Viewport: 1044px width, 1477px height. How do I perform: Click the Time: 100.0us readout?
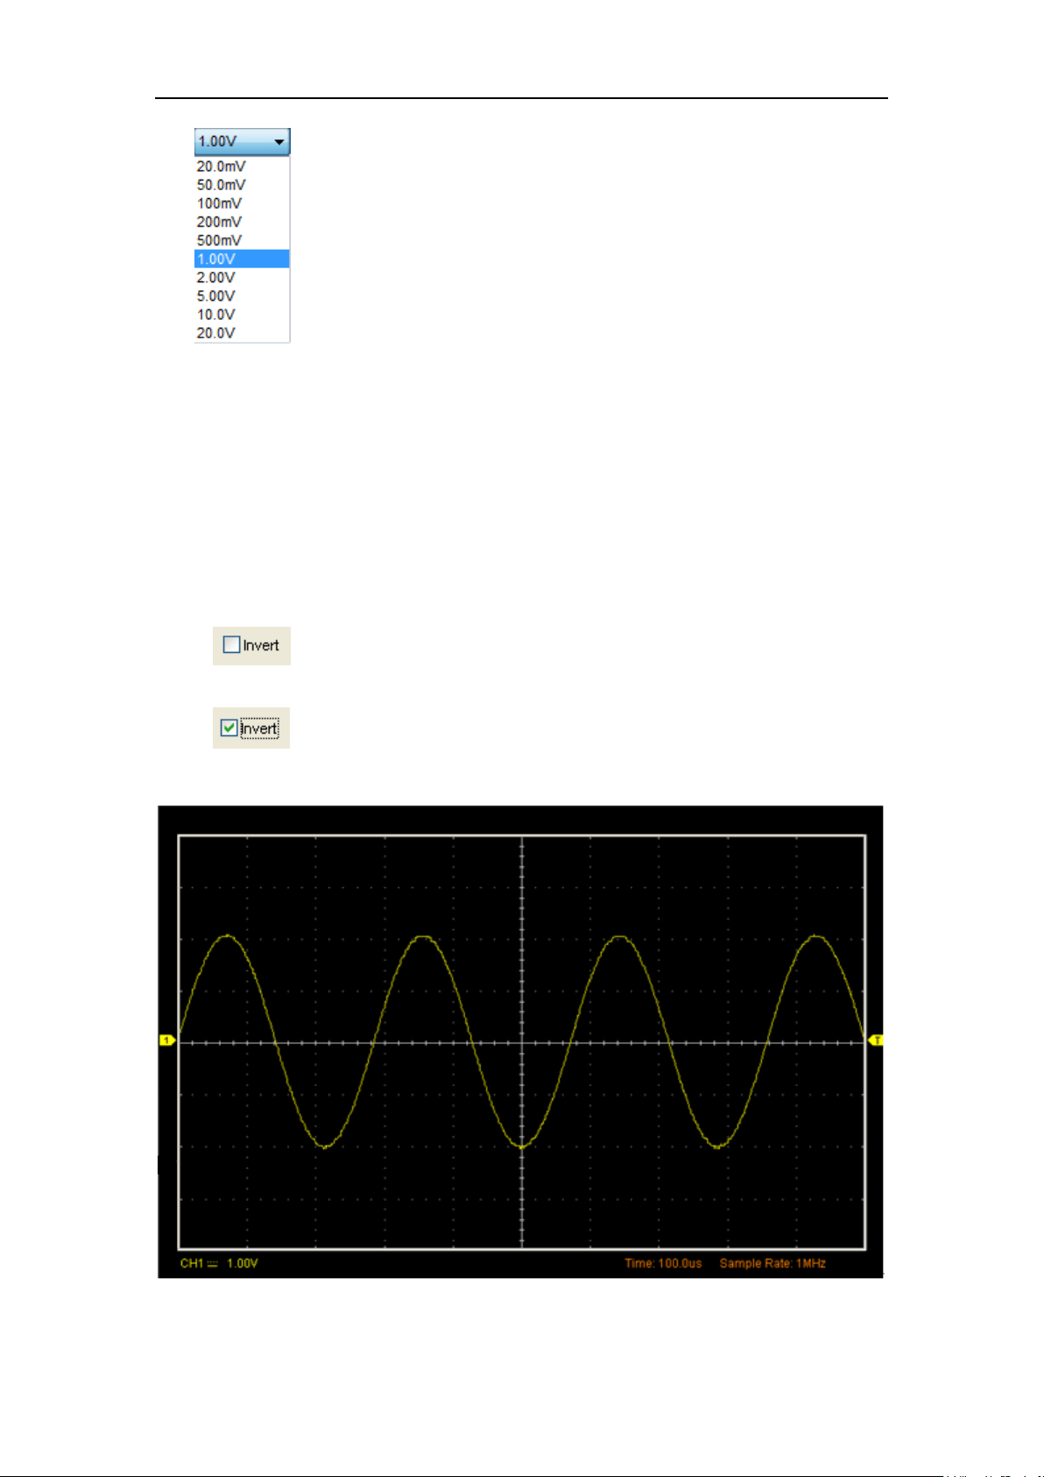663,1263
